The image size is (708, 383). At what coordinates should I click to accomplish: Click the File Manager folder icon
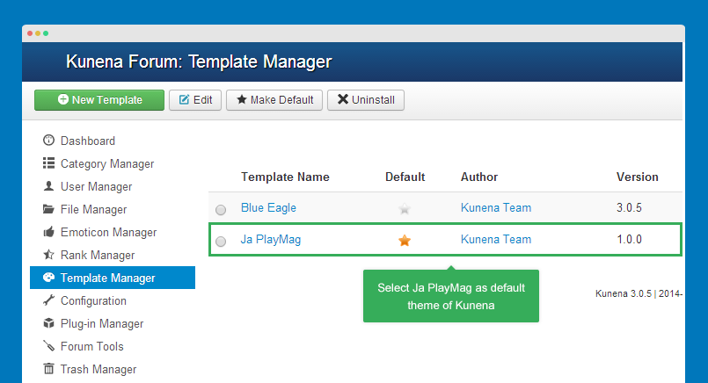[x=48, y=209]
